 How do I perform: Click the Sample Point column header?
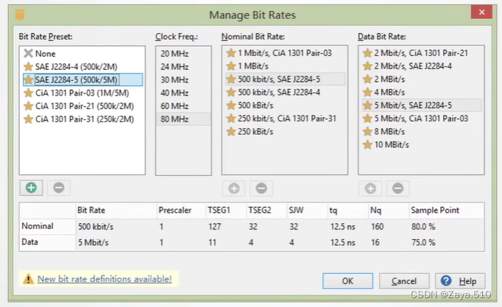tap(446, 211)
